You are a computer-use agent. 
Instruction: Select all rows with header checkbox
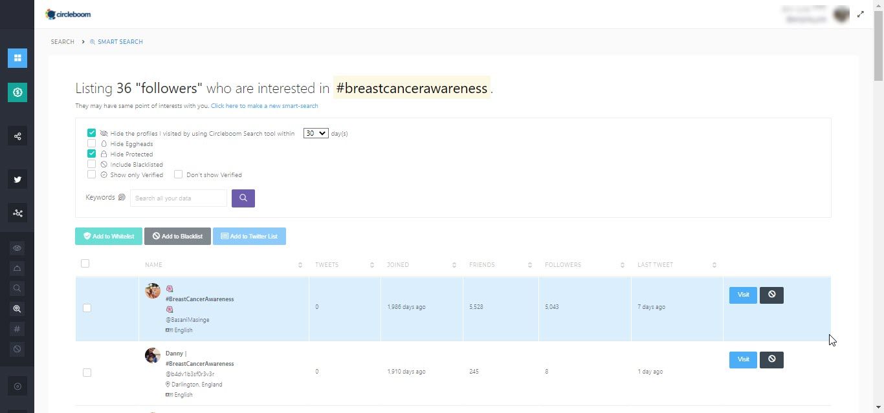pyautogui.click(x=85, y=264)
